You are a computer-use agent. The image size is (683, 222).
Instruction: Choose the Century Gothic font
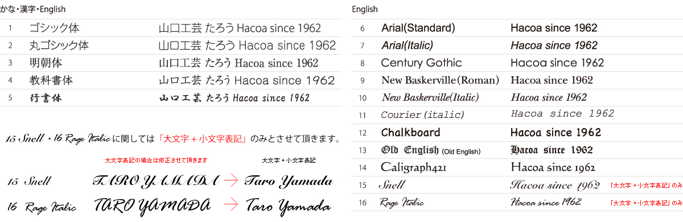point(421,63)
